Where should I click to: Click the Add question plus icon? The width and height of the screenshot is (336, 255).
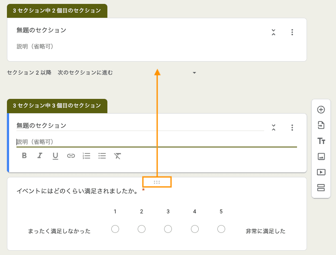coord(321,110)
